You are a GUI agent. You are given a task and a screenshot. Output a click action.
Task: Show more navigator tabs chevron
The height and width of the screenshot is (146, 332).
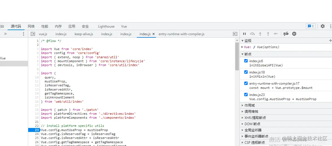click(x=5, y=34)
